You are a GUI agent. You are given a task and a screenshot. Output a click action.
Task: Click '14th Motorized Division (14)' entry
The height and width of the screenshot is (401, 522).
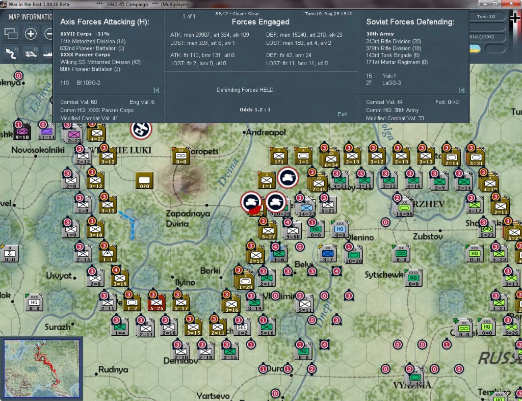tap(93, 41)
